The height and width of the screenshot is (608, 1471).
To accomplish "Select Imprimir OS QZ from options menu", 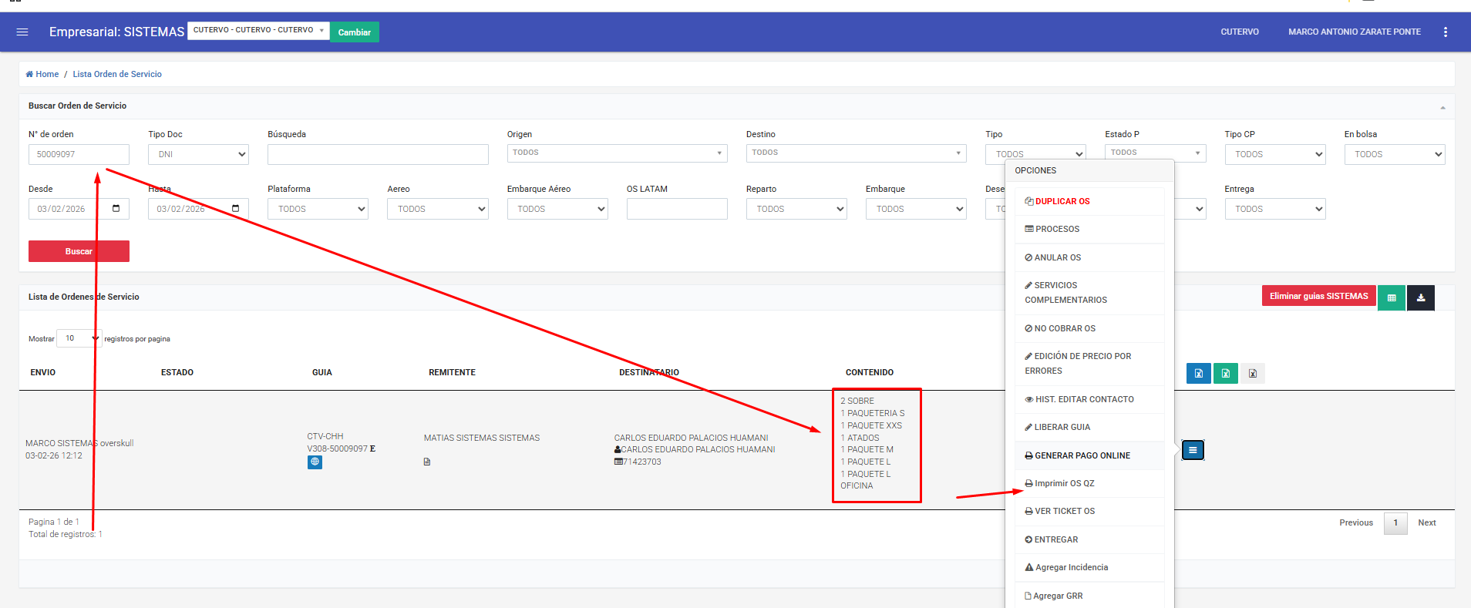I will (1064, 483).
